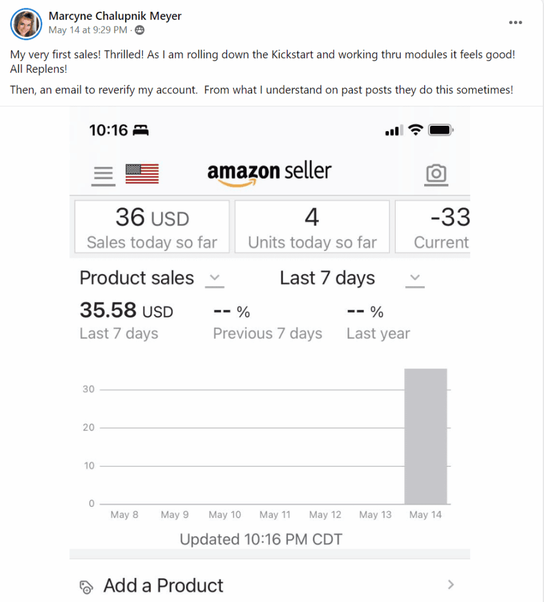544x602 pixels.
Task: Expand the Add a Product chevron
Action: 451,584
